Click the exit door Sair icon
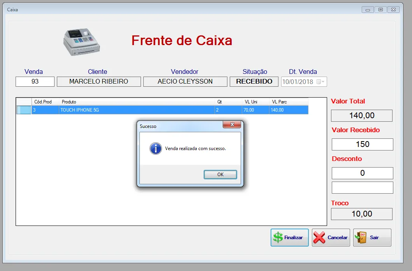412x271 pixels. click(x=361, y=238)
